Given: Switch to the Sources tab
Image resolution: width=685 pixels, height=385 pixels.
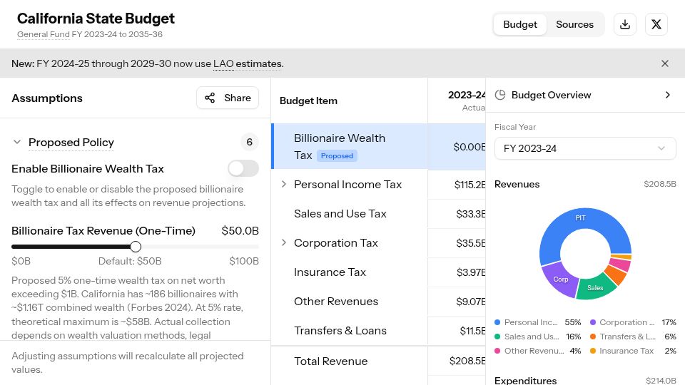Looking at the screenshot, I should pyautogui.click(x=574, y=24).
